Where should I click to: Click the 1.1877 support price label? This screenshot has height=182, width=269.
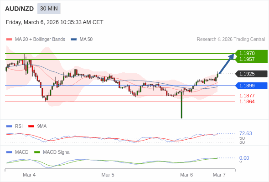coord(247,96)
